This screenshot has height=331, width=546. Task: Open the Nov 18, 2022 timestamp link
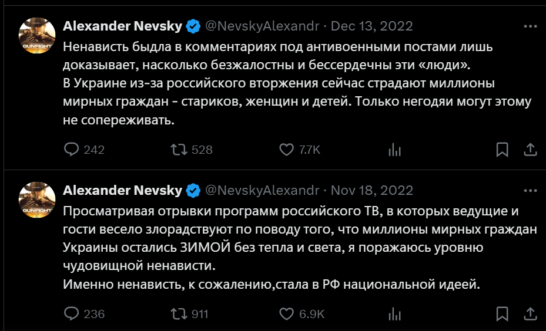[372, 191]
